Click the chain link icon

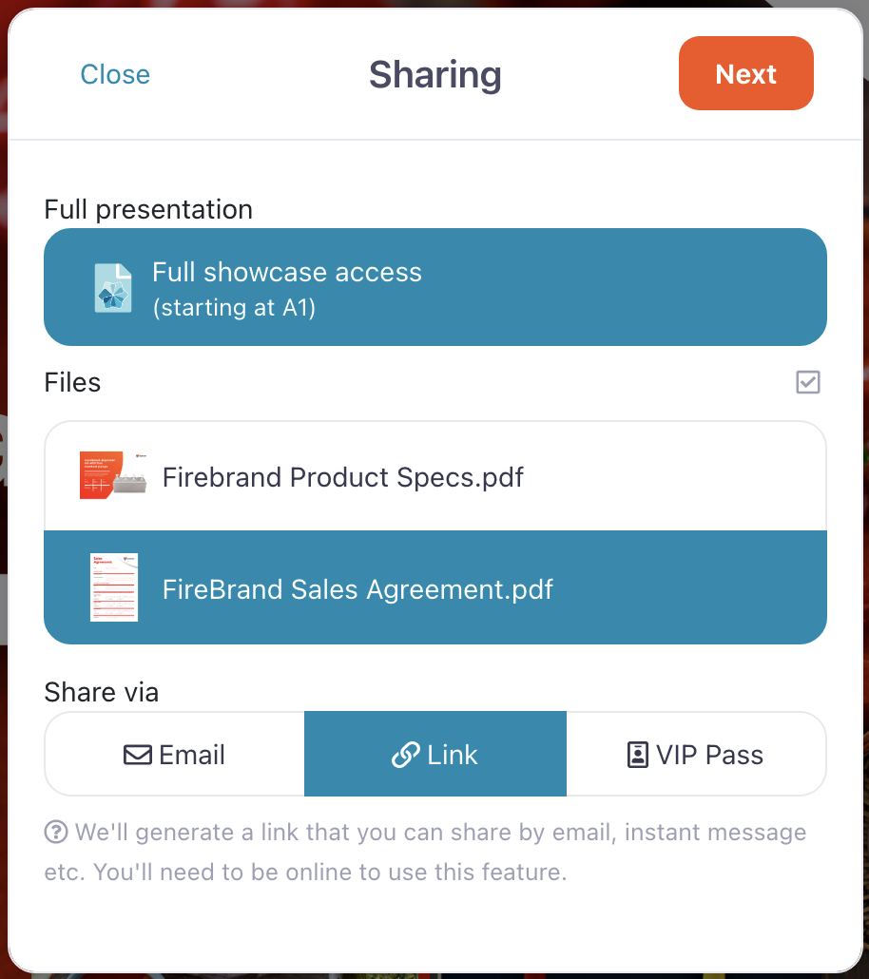coord(406,755)
